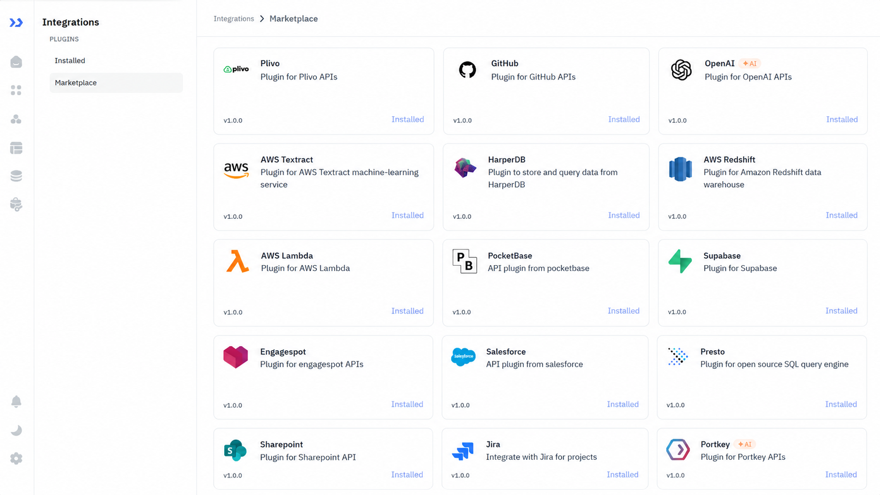Image resolution: width=880 pixels, height=495 pixels.
Task: Click the GitHub plugin logo
Action: (467, 69)
